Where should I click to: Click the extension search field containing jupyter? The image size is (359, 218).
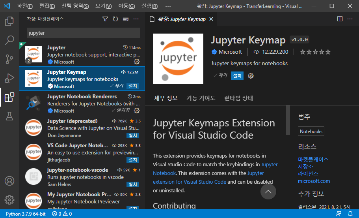83,33
